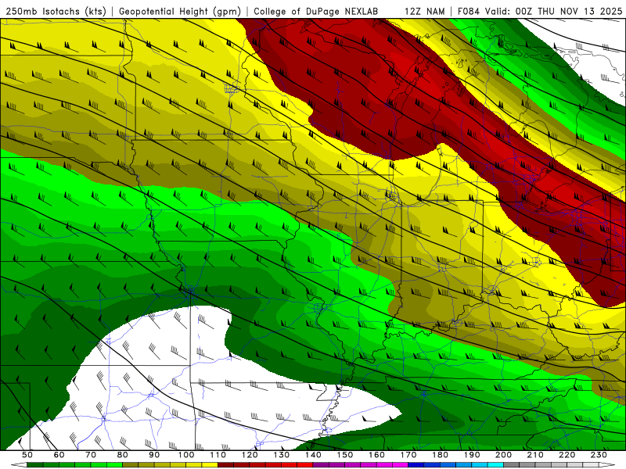Screen dimensions: 626x469
Task: Click the 140 label on the color scale
Action: tap(314, 455)
